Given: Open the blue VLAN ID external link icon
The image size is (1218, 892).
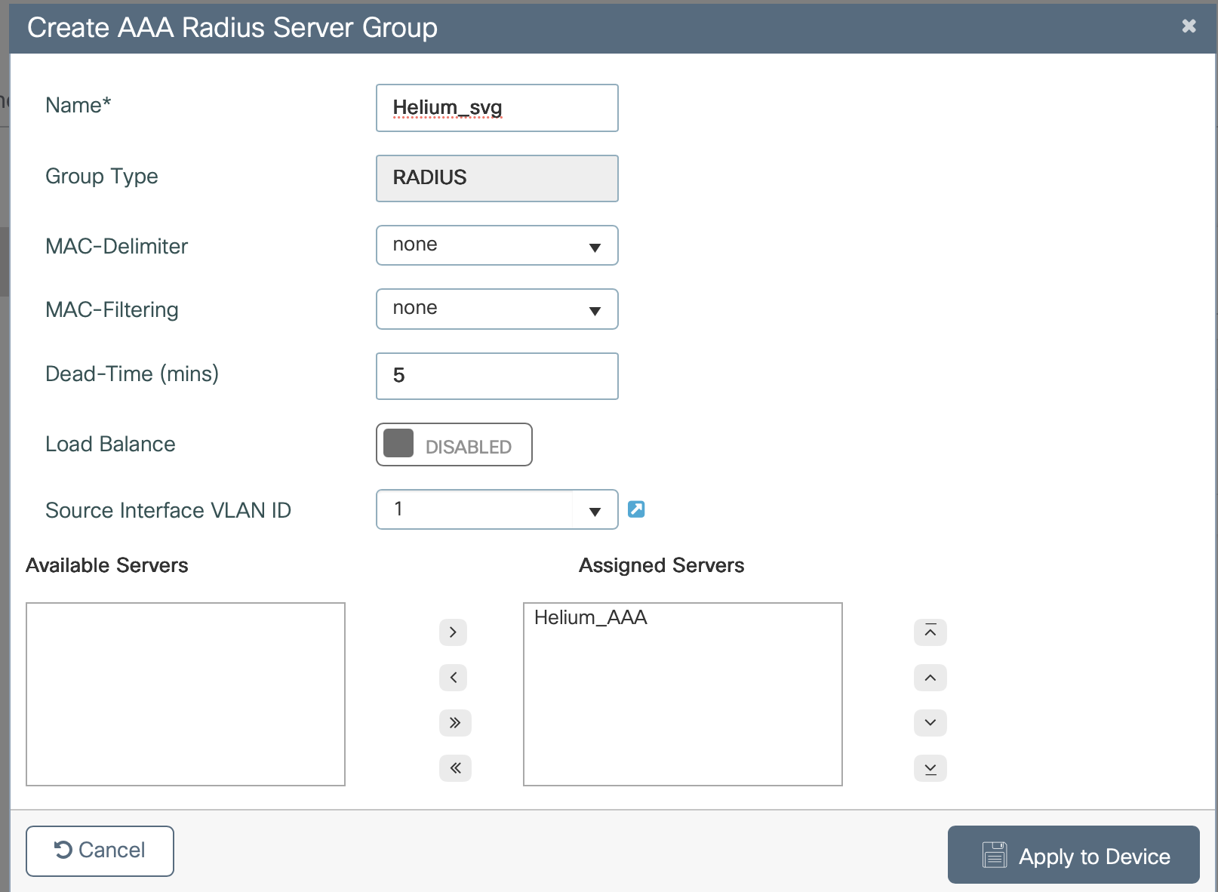Looking at the screenshot, I should point(636,509).
